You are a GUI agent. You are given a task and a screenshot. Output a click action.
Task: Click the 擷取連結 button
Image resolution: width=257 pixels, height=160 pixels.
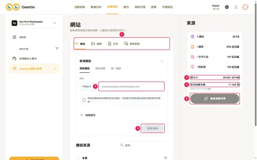point(153,128)
